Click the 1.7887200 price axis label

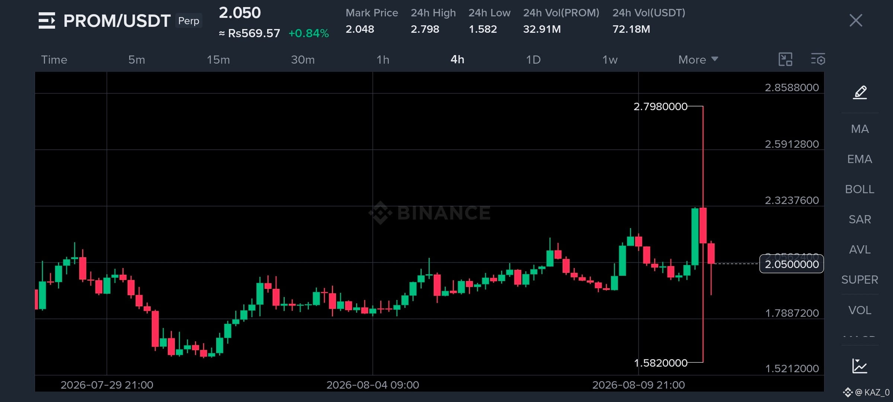click(792, 313)
